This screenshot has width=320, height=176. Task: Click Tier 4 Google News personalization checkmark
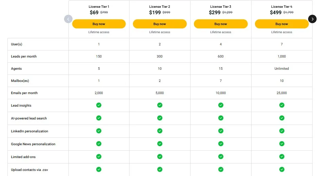click(282, 144)
